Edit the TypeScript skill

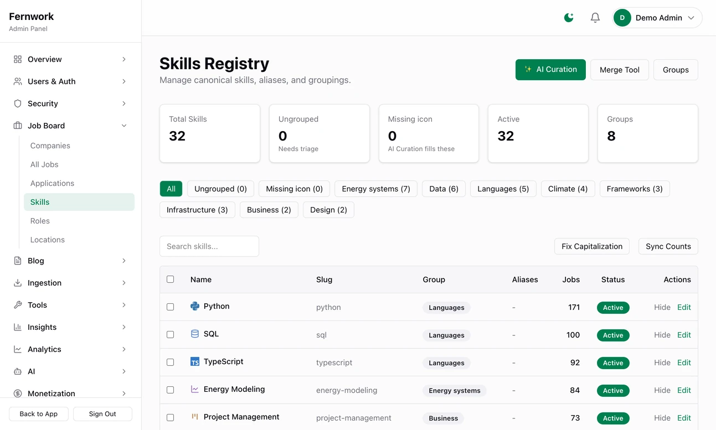[x=684, y=362]
